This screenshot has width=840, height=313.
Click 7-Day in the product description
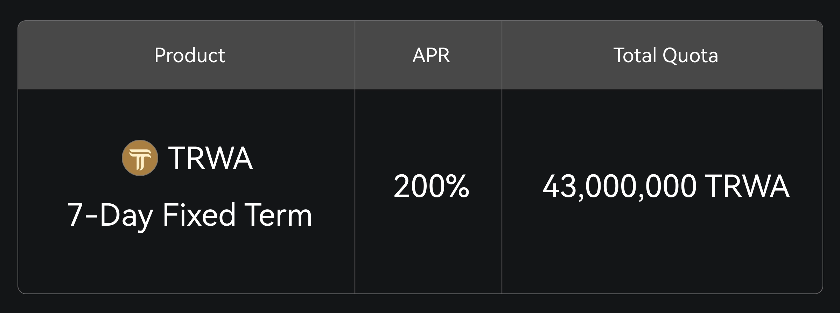[x=110, y=215]
